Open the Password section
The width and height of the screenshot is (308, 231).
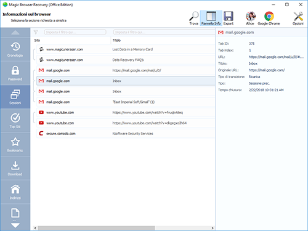coord(15,73)
